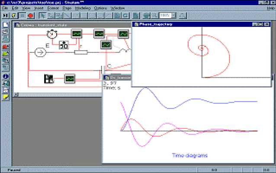
Task: Click the green block icon in left sidebar
Action: point(6,54)
